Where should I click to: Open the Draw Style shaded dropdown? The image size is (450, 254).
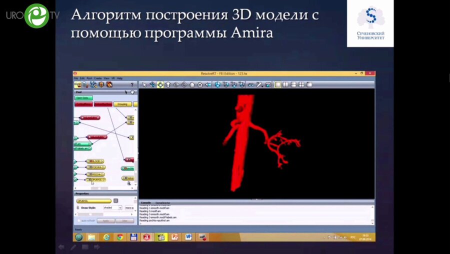point(112,207)
